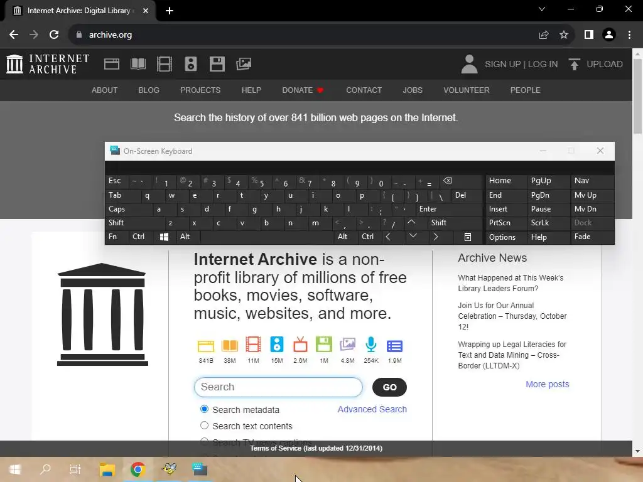Open the Texts book icon in header
Viewport: 643px width, 482px height.
tap(138, 64)
